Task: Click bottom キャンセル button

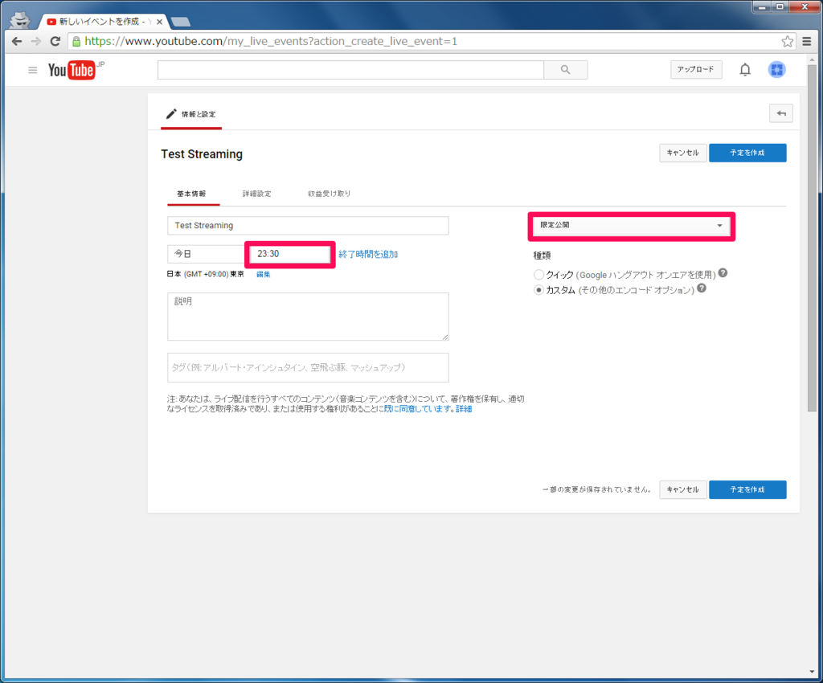Action: (x=682, y=489)
